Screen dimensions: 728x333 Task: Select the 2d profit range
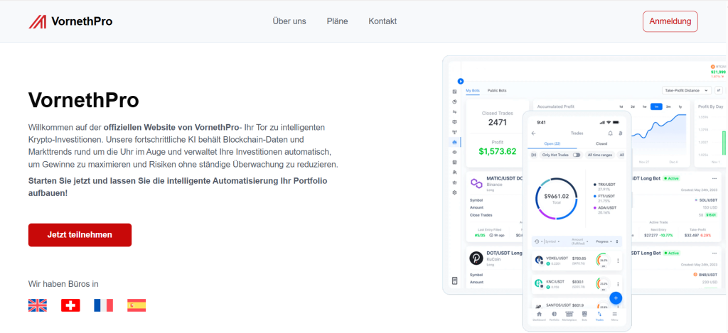point(632,107)
